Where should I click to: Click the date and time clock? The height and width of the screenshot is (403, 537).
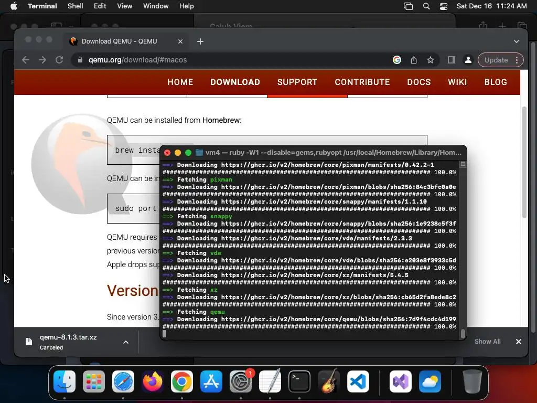coord(491,6)
